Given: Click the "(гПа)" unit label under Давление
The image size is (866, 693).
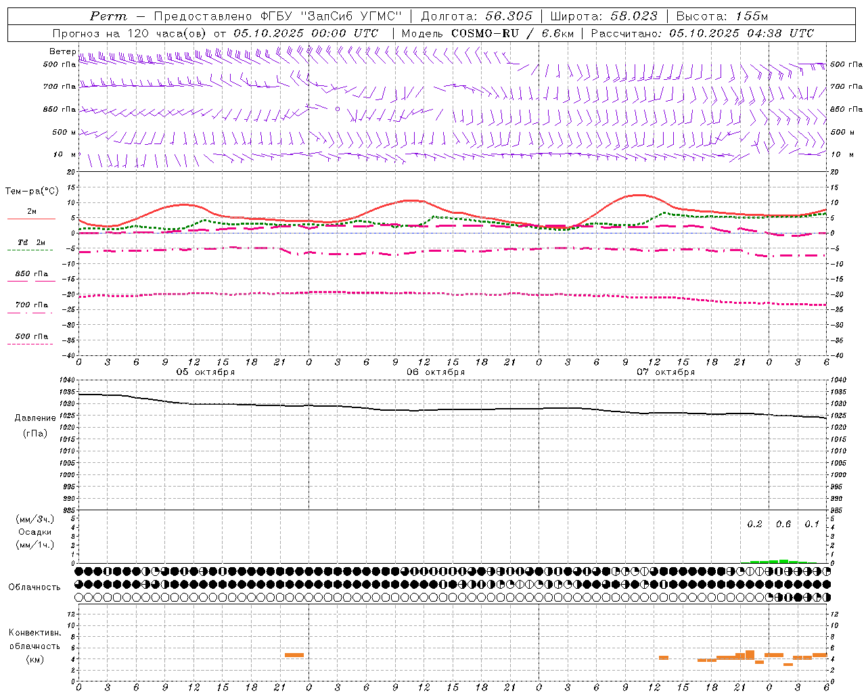Looking at the screenshot, I should 35,434.
